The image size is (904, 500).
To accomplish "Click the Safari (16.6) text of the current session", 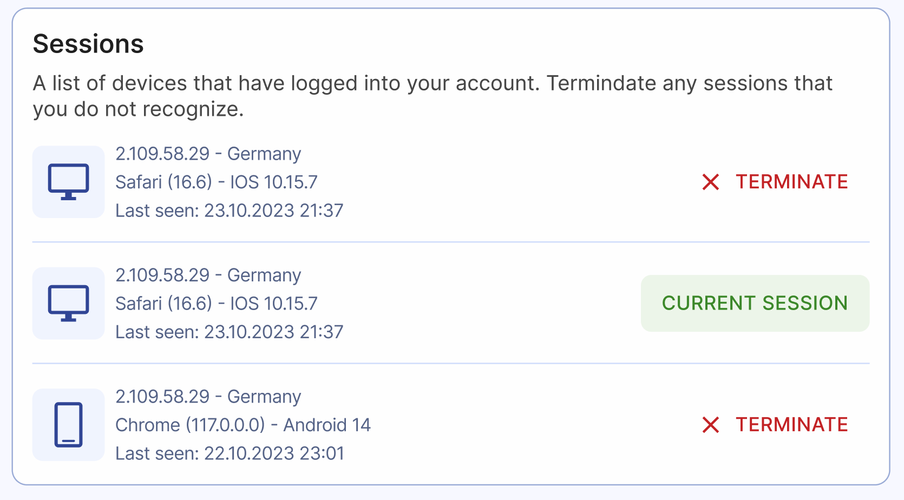I will tap(163, 303).
